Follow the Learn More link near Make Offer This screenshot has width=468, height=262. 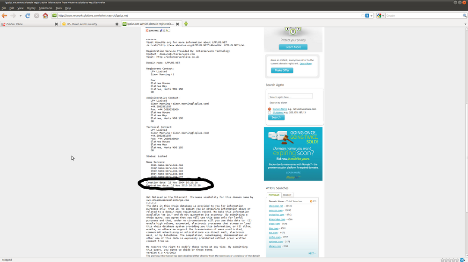306,64
